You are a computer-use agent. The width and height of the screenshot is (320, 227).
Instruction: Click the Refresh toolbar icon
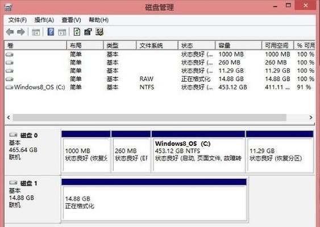77,32
